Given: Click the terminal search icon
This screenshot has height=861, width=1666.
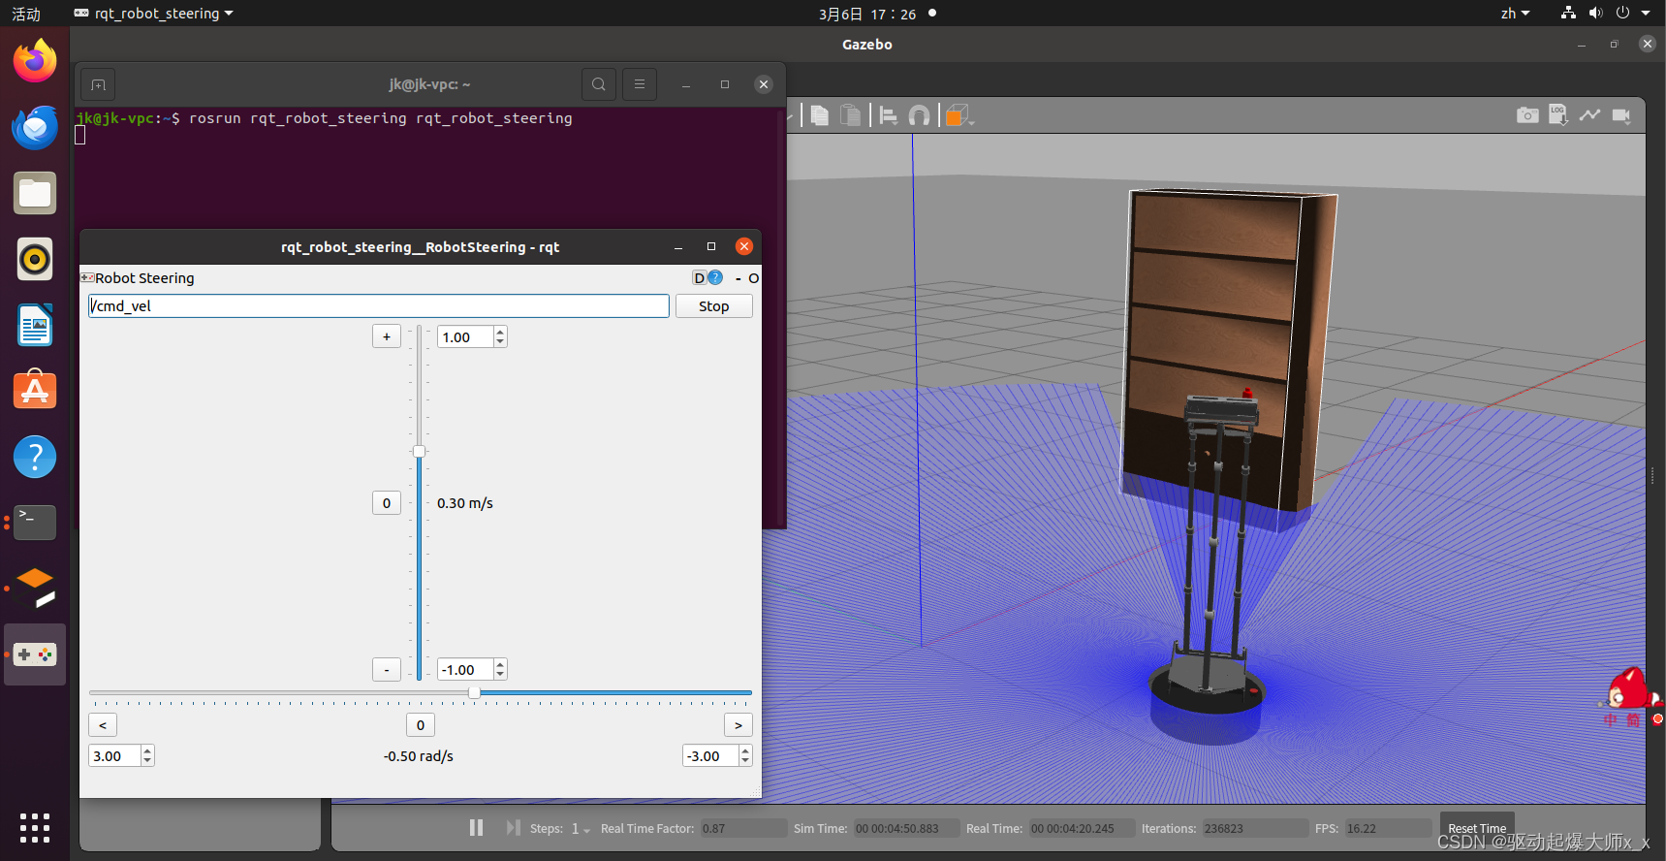Looking at the screenshot, I should (599, 84).
